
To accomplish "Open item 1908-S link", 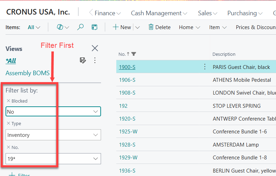I will click(127, 93).
